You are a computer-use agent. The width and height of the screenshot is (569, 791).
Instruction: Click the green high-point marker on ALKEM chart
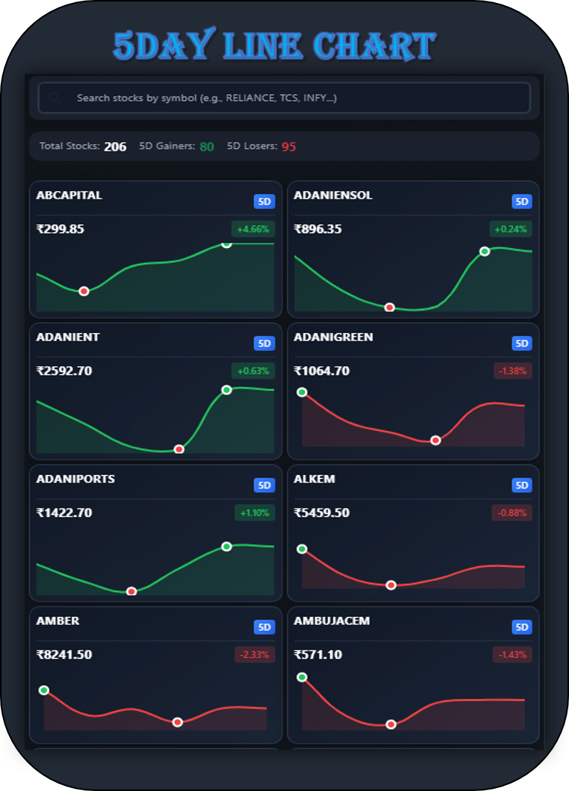click(302, 549)
